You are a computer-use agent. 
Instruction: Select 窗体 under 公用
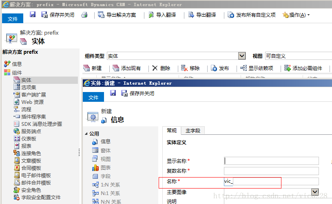(x=102, y=150)
